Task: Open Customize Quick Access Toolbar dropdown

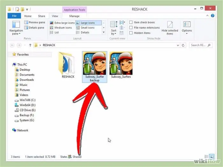Action: point(27,10)
